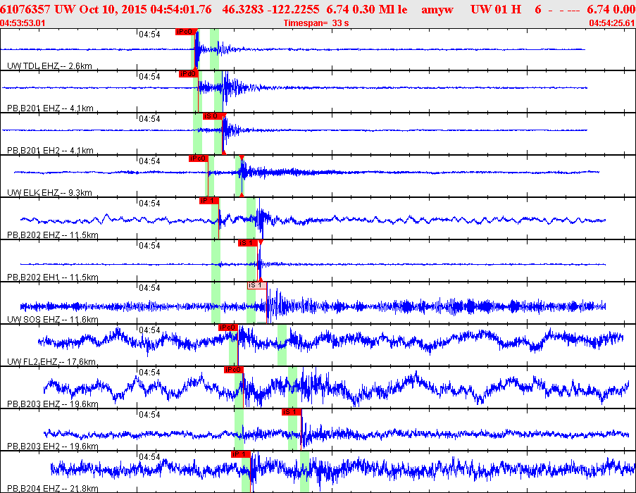Screen dimensions: 636x493
Task: Click the analyst name amyw
Action: [437, 9]
